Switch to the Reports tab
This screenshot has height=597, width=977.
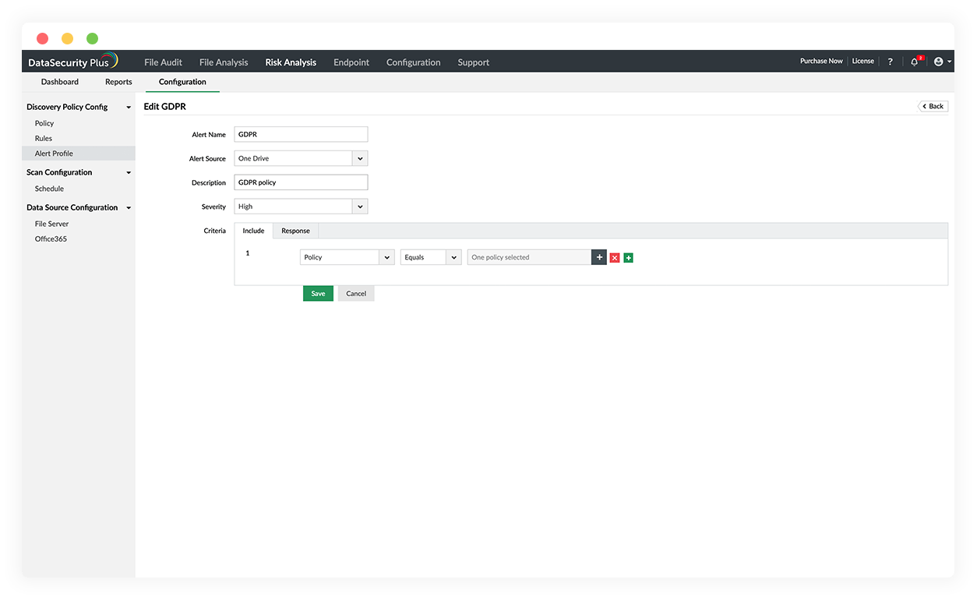[x=118, y=82]
